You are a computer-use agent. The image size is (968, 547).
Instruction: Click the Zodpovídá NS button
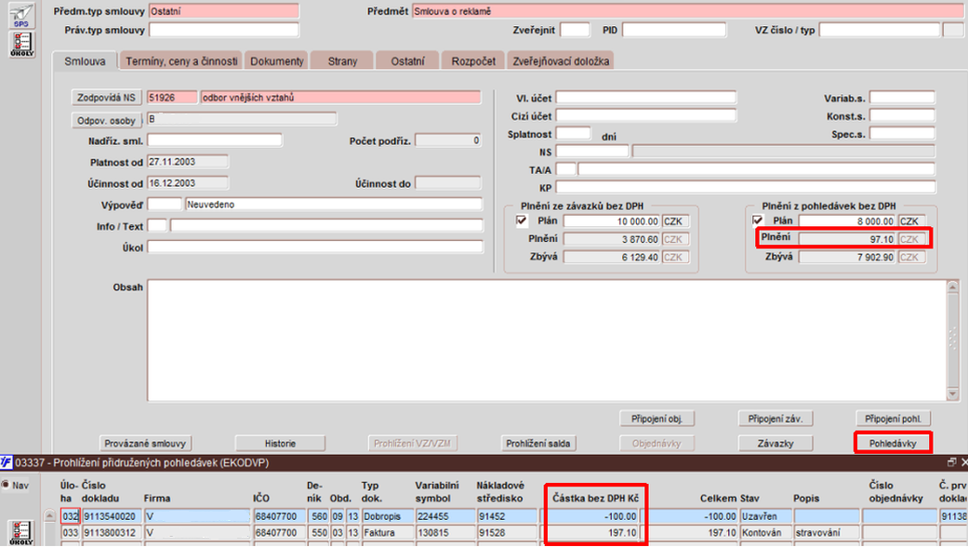click(106, 98)
